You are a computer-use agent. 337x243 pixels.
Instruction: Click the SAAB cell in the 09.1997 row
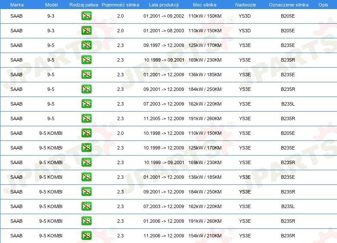[x=16, y=45]
